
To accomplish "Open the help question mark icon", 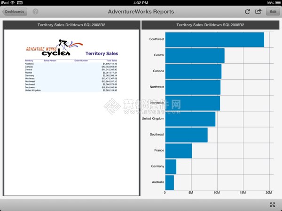I will [x=35, y=11].
